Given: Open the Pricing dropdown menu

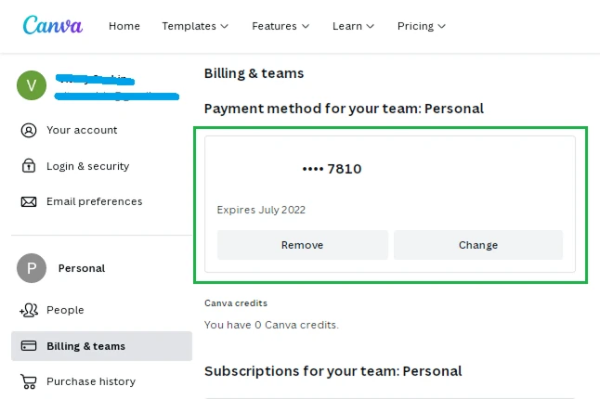Looking at the screenshot, I should click(x=422, y=26).
